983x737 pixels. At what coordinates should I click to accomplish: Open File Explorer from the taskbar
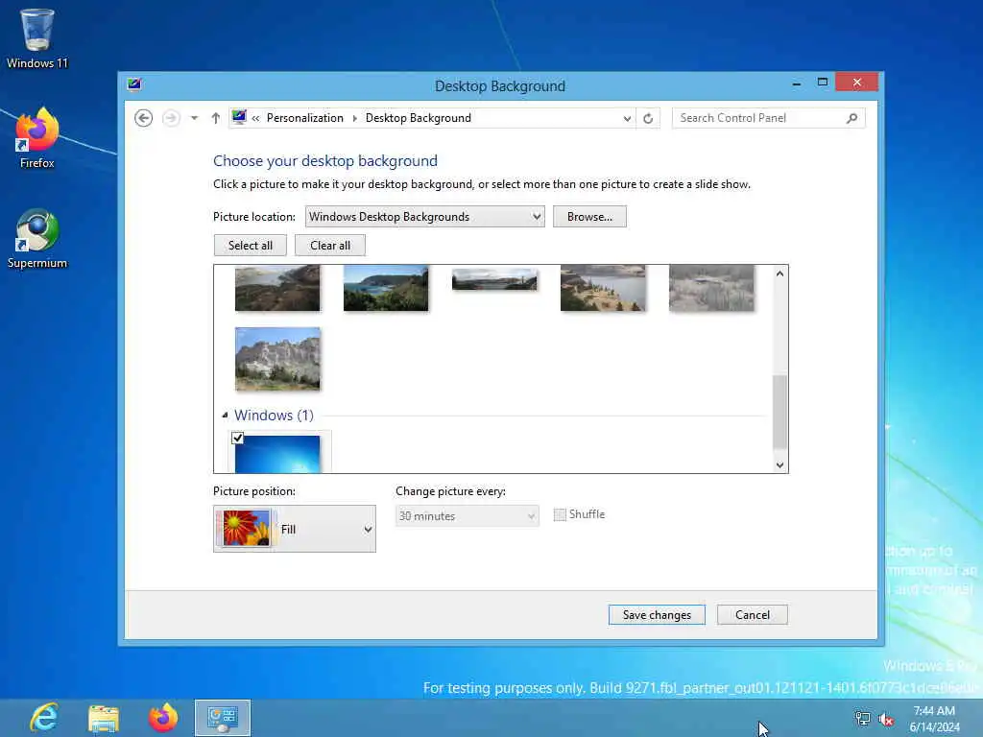click(x=104, y=718)
